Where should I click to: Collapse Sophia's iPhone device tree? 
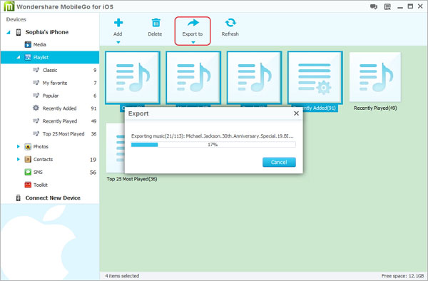[x=9, y=33]
